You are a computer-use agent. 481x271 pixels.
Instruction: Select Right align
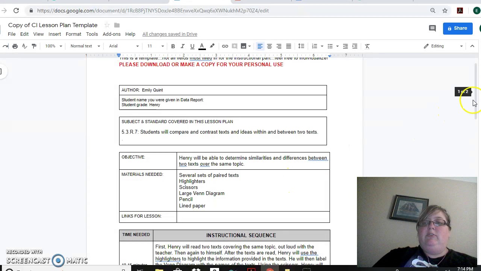coord(279,46)
